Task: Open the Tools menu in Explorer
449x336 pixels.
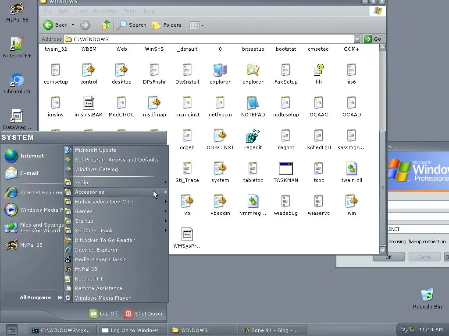Action: [130, 11]
